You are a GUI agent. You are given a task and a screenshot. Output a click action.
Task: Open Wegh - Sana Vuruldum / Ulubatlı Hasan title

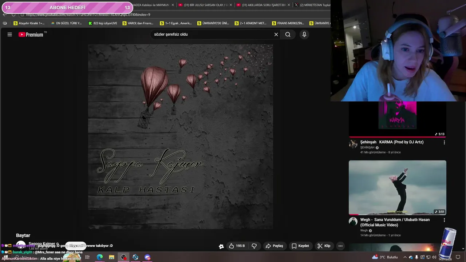pos(395,222)
